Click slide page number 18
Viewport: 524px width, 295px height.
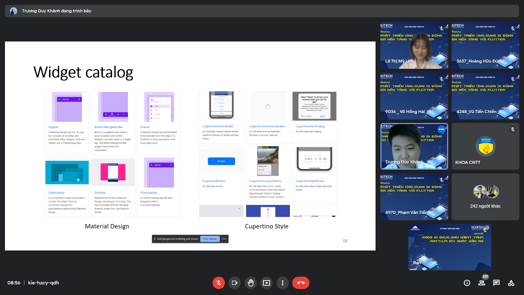(x=345, y=241)
